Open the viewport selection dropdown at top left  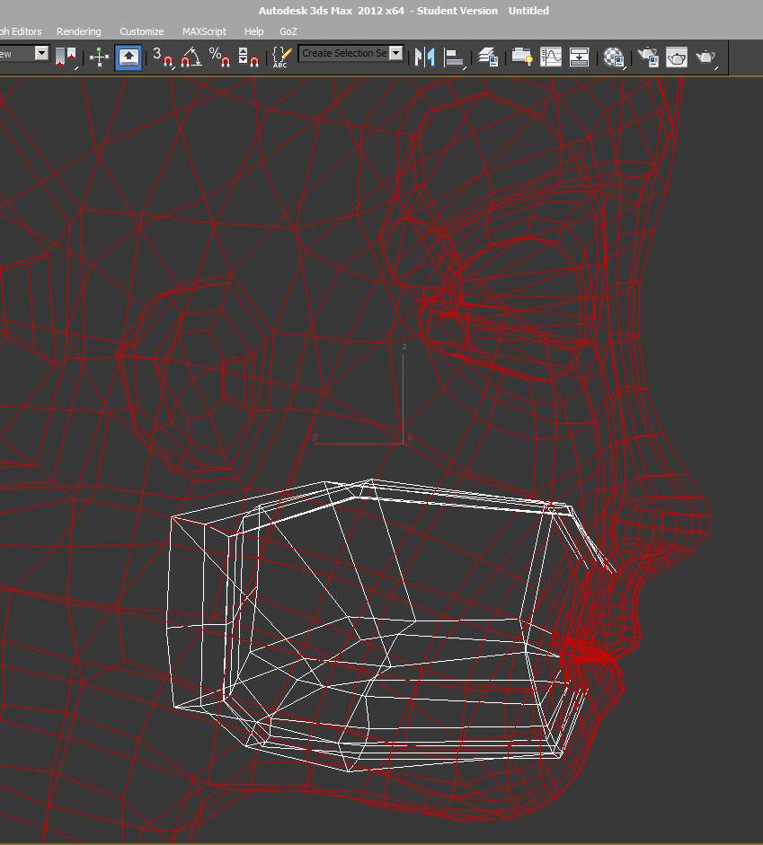[40, 53]
